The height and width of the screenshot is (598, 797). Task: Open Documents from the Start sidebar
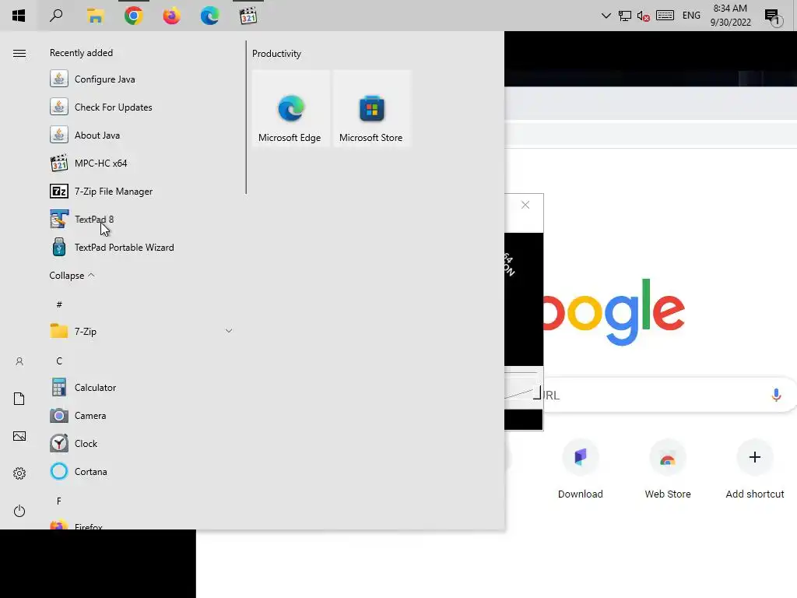tap(19, 399)
